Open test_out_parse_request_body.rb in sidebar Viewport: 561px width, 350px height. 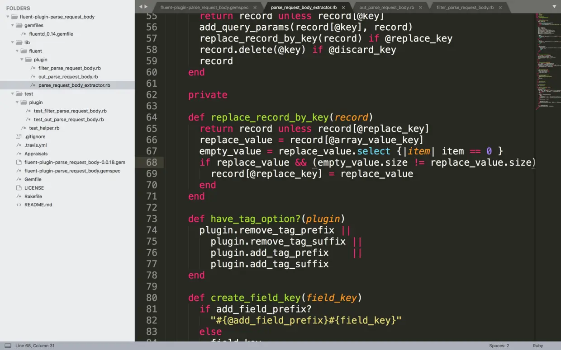point(69,120)
